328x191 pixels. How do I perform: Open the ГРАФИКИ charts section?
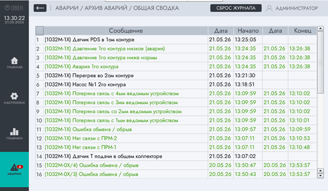pyautogui.click(x=14, y=134)
